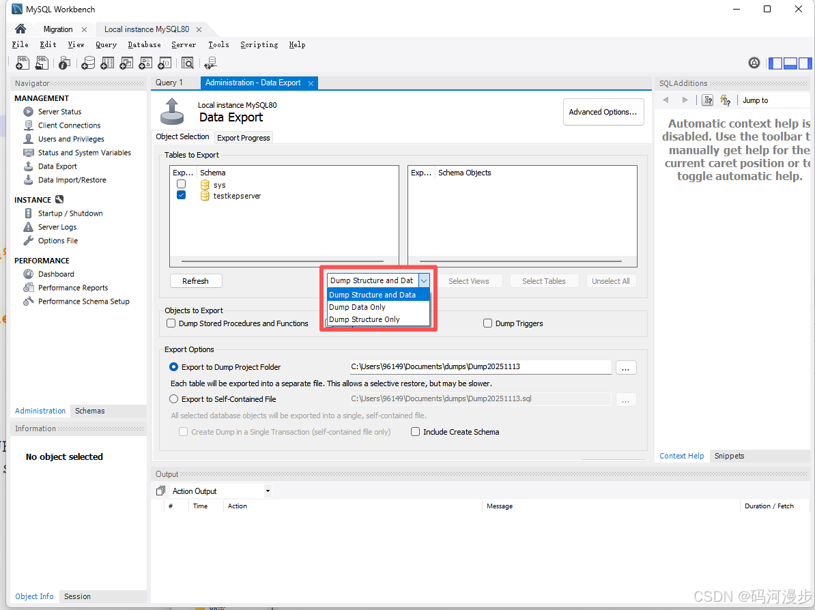
Task: Click the Select Tables button
Action: (544, 281)
